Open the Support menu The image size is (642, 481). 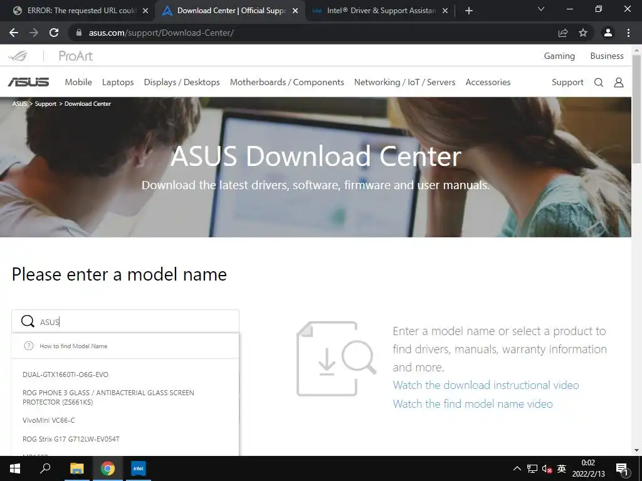pos(567,82)
